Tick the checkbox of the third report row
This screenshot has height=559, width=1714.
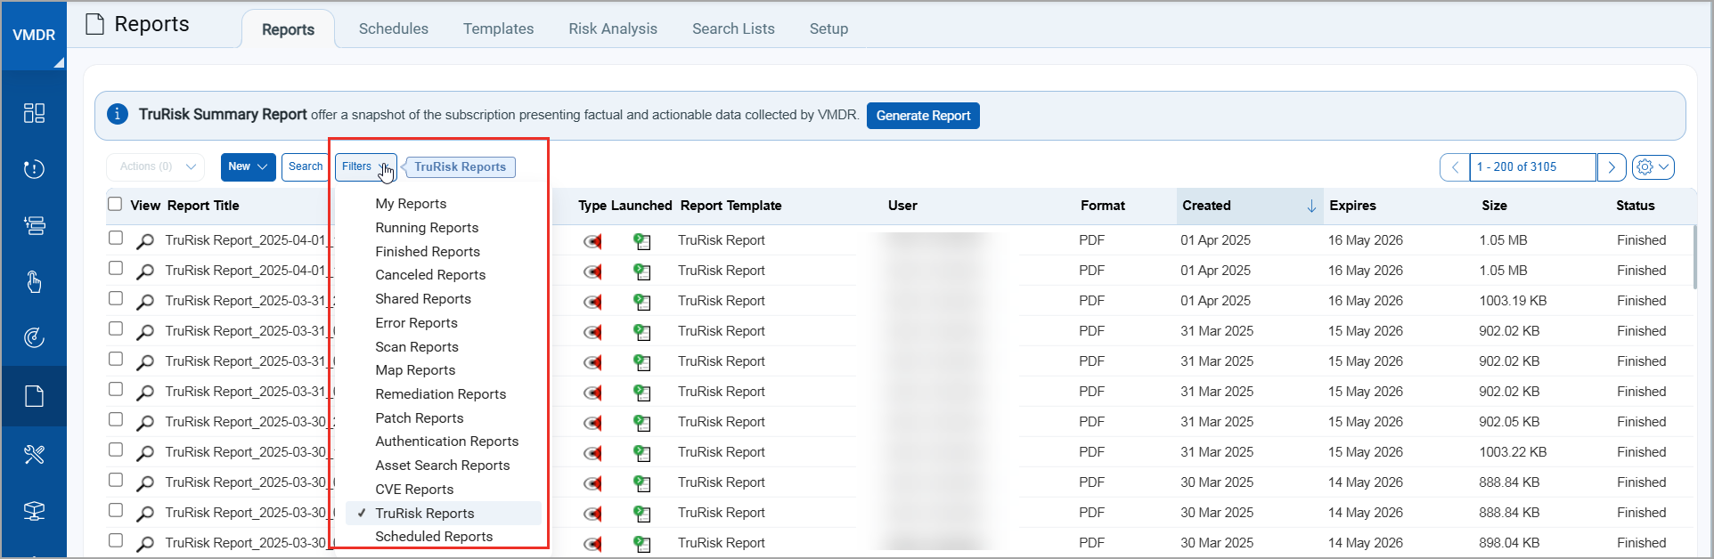tap(116, 299)
